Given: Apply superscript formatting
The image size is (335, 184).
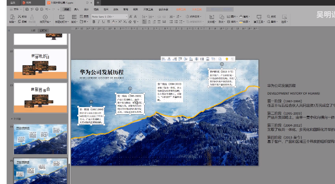Looking at the screenshot, I should [120, 22].
